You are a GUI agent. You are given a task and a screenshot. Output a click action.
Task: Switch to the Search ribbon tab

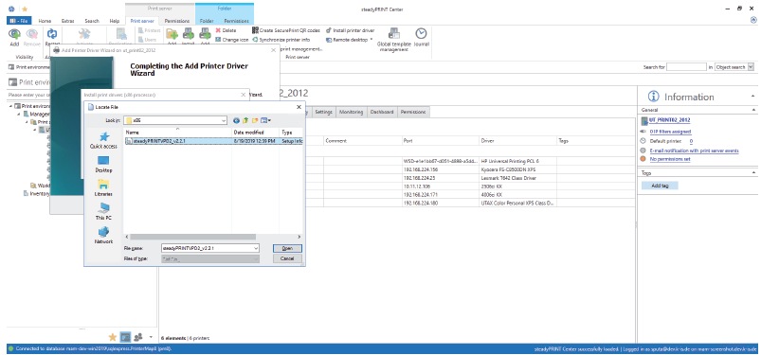pyautogui.click(x=92, y=21)
